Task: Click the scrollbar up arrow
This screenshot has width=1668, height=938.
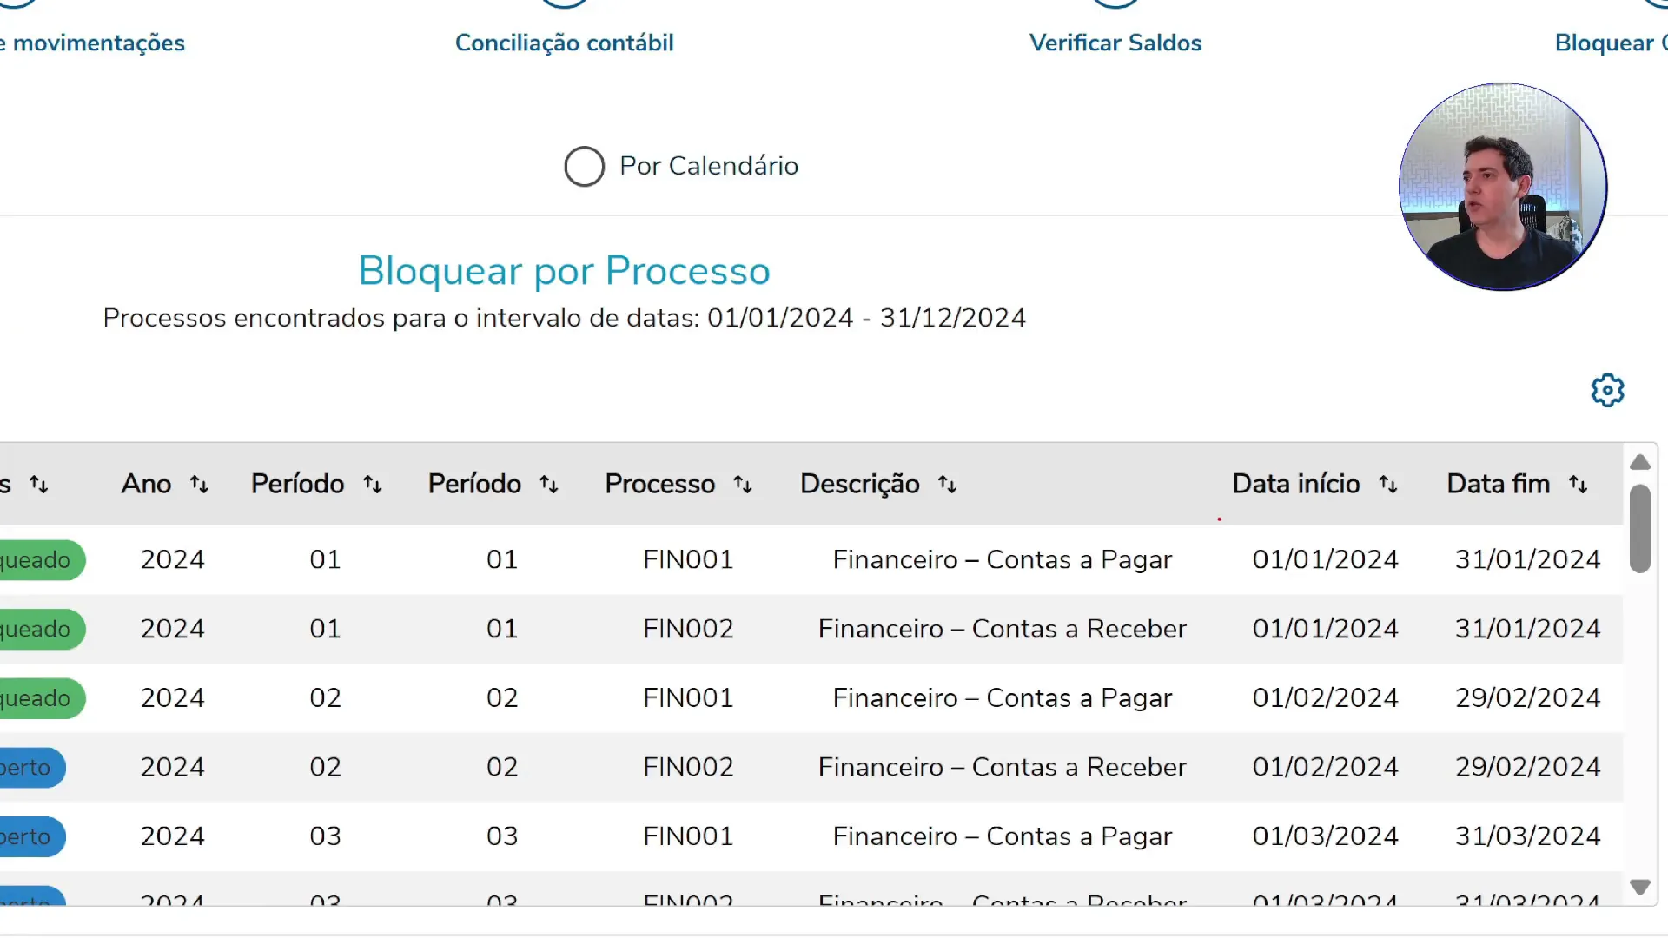Action: pyautogui.click(x=1640, y=462)
